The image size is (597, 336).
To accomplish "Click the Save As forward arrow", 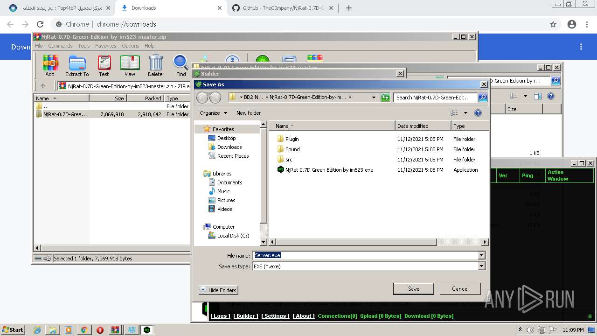I will click(215, 98).
